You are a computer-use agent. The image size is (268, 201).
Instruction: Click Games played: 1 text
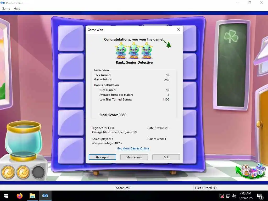click(102, 139)
